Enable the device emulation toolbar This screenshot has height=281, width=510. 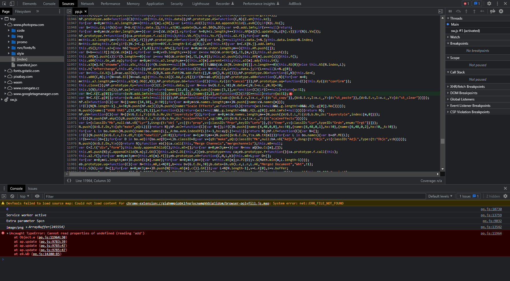pyautogui.click(x=12, y=3)
